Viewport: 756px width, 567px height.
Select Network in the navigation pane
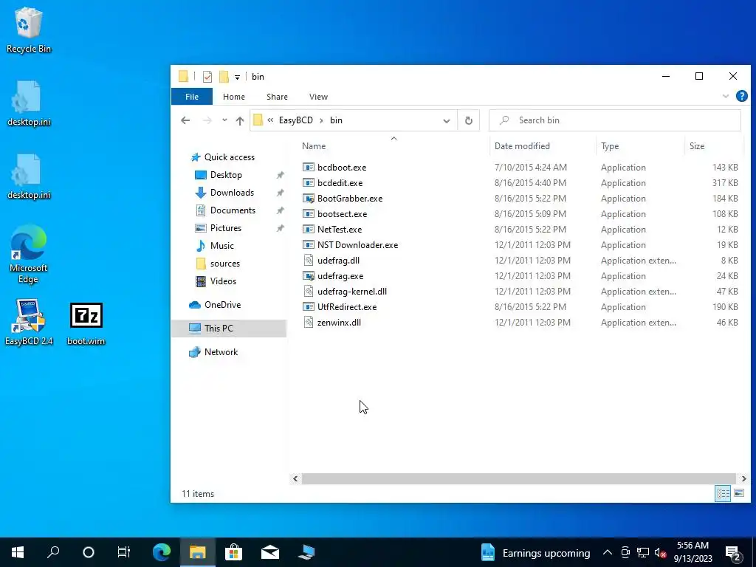[x=221, y=352]
